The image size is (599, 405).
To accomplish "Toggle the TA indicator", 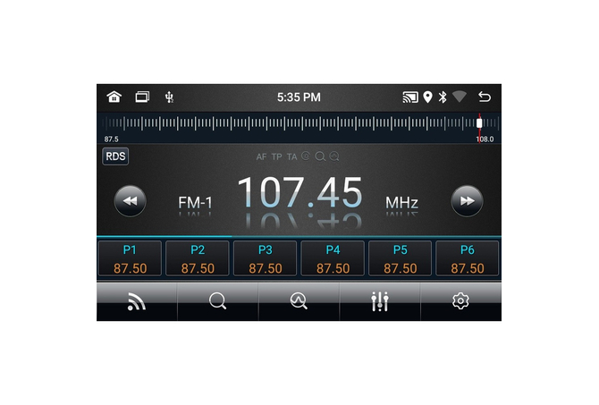I will (291, 156).
